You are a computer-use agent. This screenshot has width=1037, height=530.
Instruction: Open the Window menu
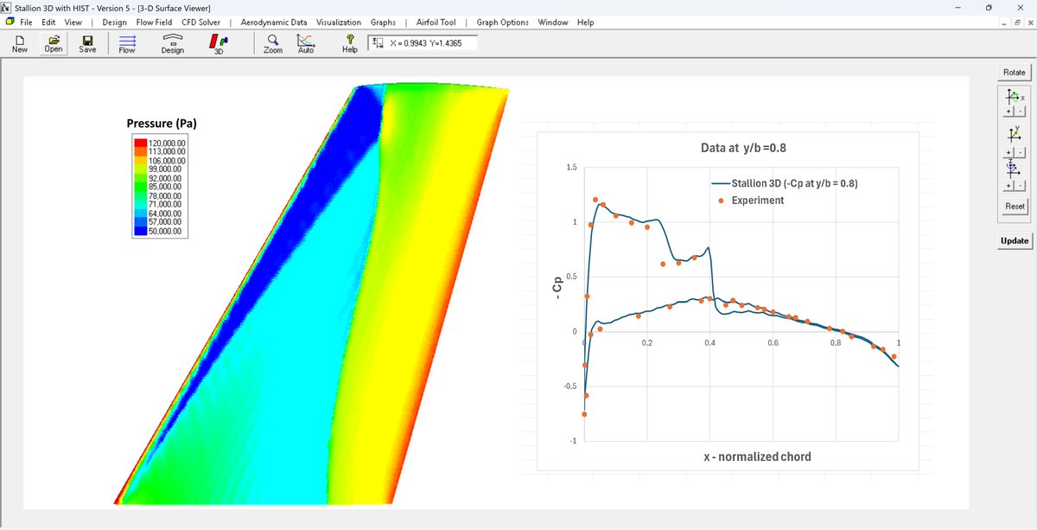pyautogui.click(x=553, y=22)
